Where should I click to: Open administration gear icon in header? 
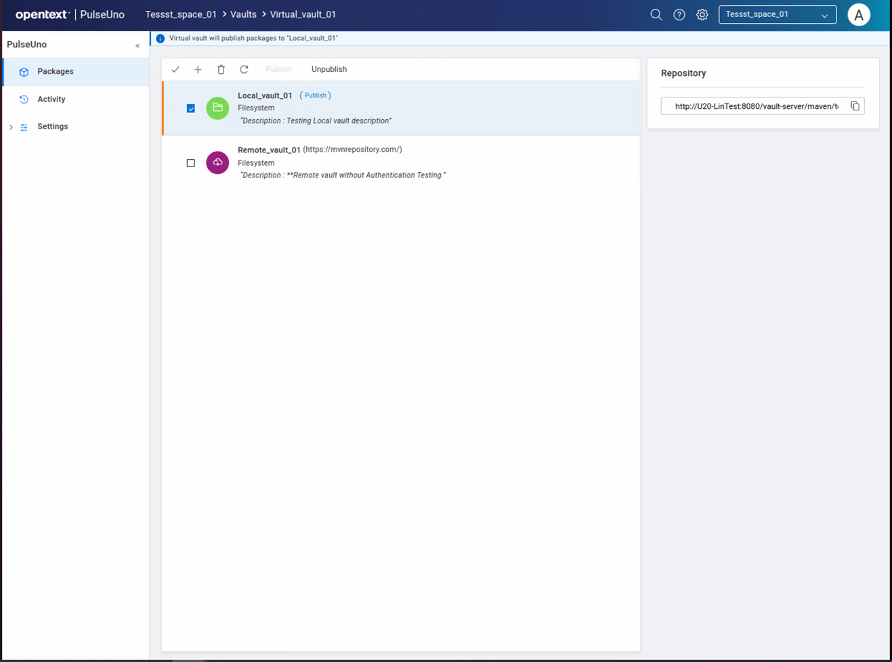(702, 15)
